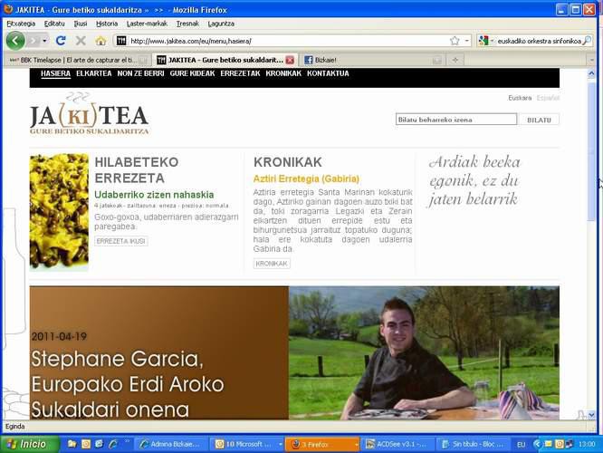Click the vertical scrollbar thumb
The height and width of the screenshot is (453, 603).
tap(591, 151)
